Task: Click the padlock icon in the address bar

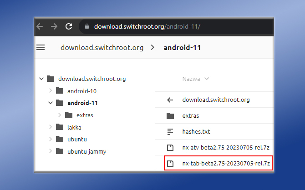Action: [x=87, y=26]
